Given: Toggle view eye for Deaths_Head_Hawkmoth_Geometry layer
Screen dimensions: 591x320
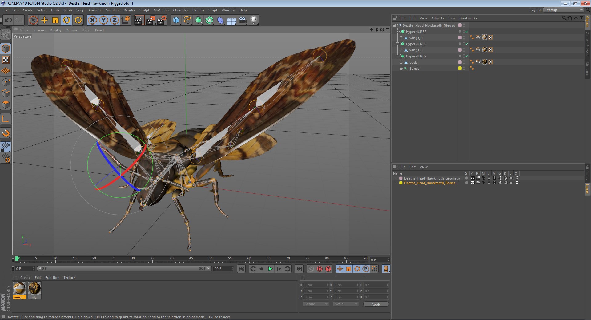Looking at the screenshot, I should click(x=472, y=178).
